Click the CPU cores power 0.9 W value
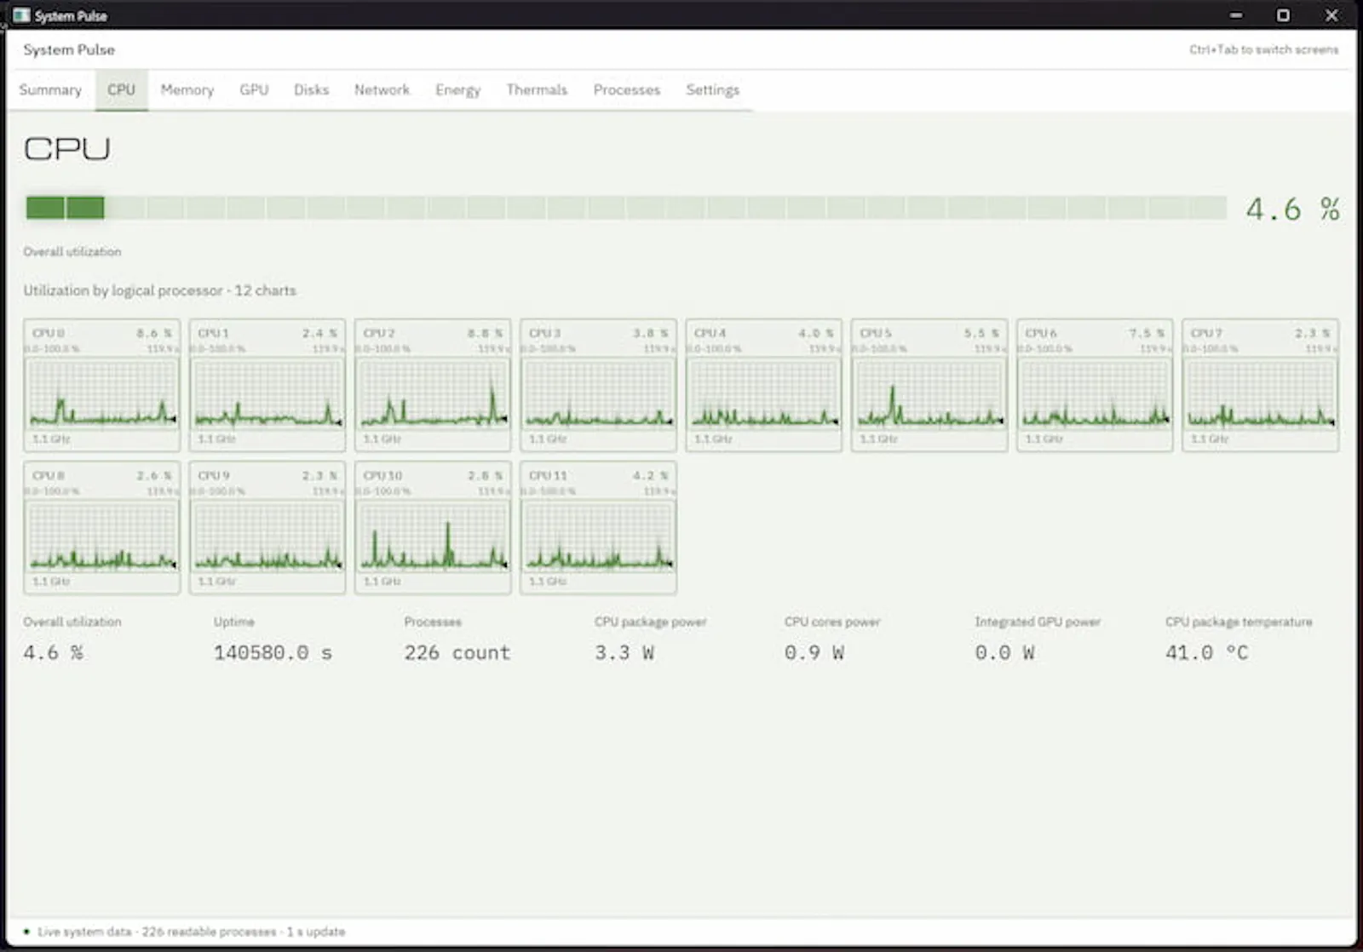 click(814, 653)
